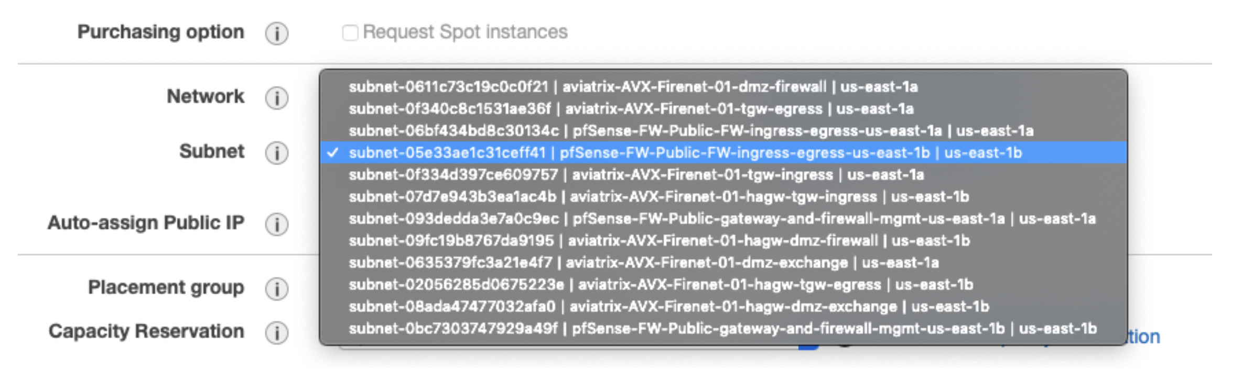
Task: Click the Network info icon
Action: (x=276, y=98)
